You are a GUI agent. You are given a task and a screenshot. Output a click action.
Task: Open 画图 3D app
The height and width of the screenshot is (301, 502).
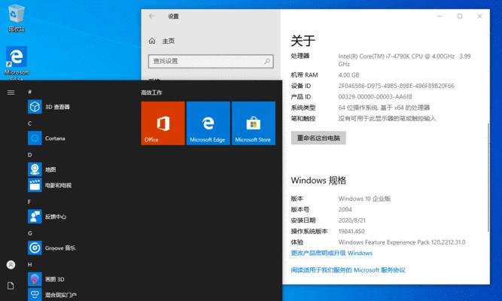coord(46,279)
